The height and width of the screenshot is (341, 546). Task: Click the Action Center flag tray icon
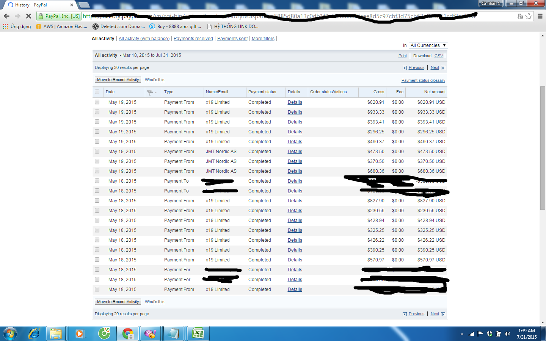[x=480, y=334]
